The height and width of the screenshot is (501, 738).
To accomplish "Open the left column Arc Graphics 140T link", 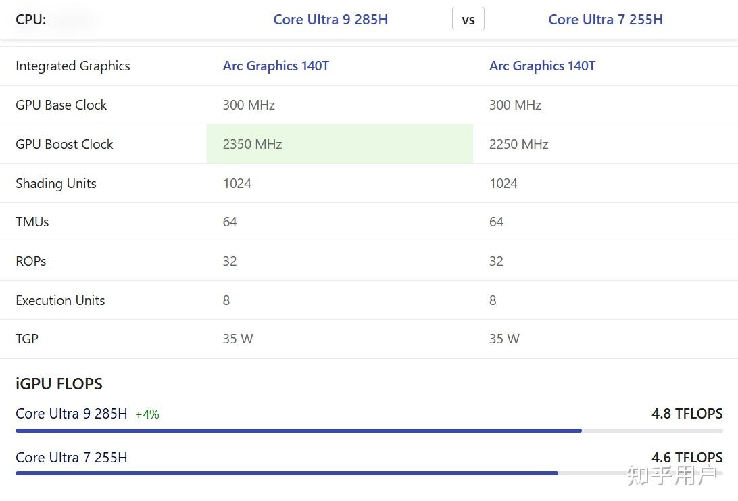I will tap(276, 66).
